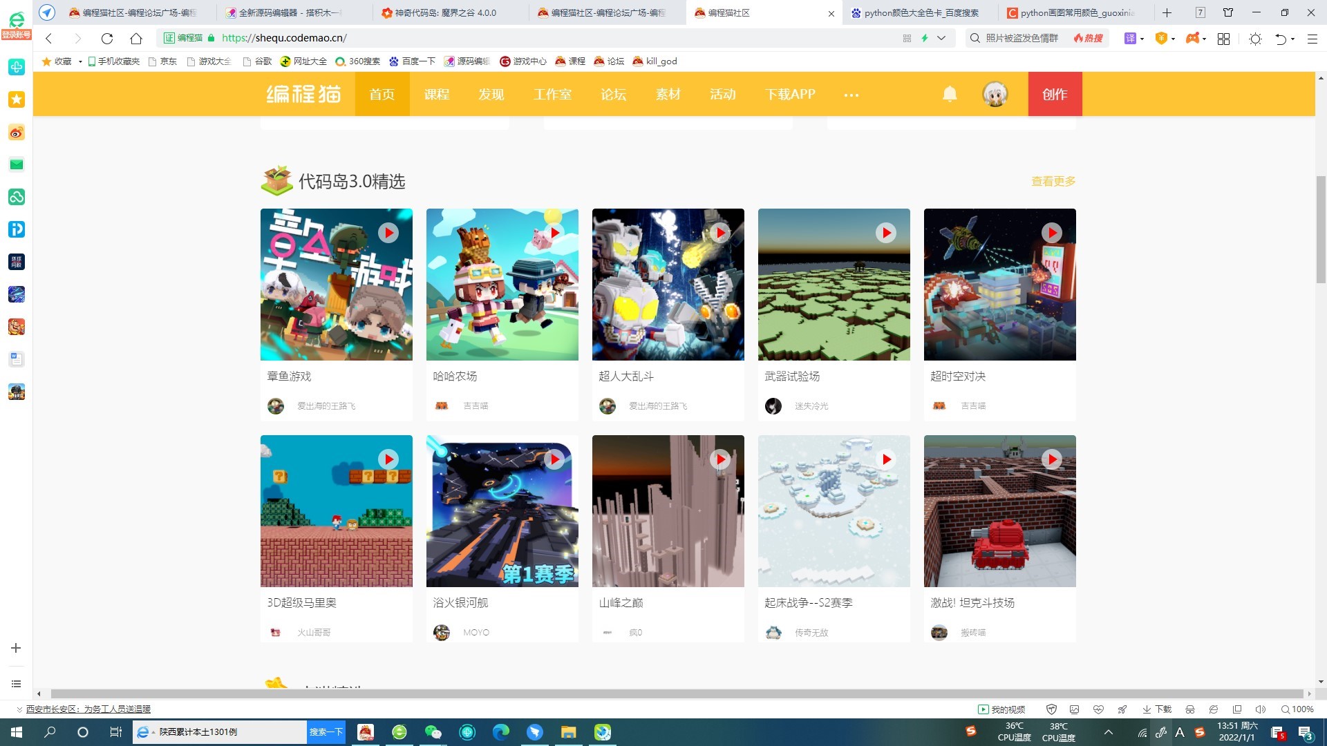Open the 编程猫 site logo

click(x=304, y=94)
